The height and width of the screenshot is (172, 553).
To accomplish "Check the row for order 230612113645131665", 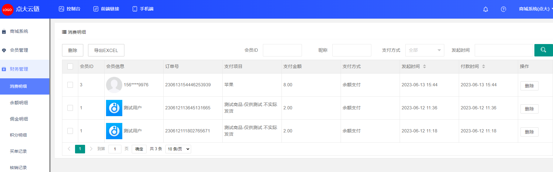I will pos(70,108).
